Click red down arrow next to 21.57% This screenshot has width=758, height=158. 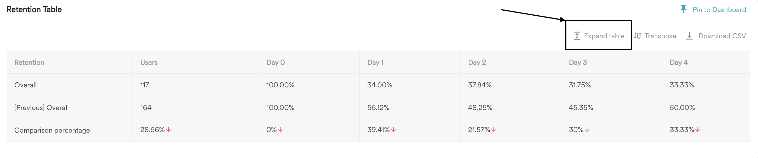pyautogui.click(x=494, y=130)
